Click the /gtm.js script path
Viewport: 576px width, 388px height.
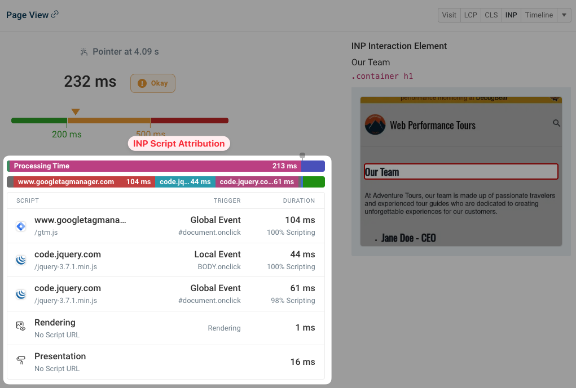click(46, 233)
